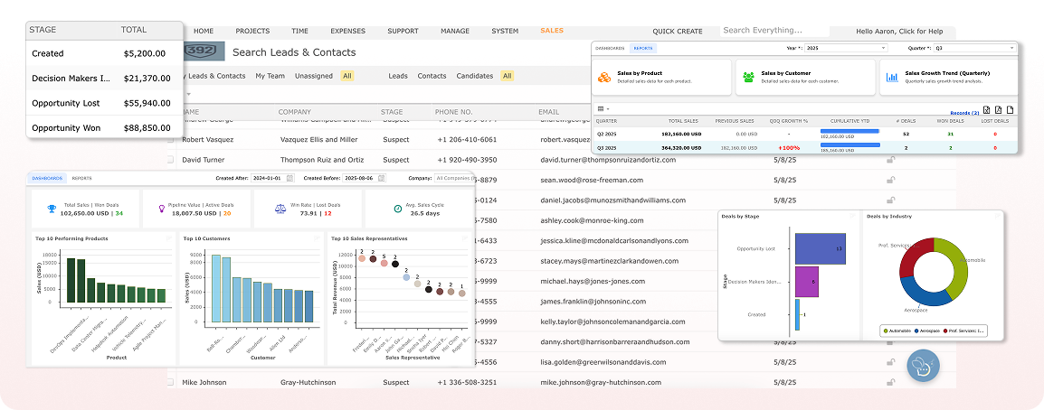The image size is (1044, 410).
Task: Open the chat assistant floating button
Action: 923,365
